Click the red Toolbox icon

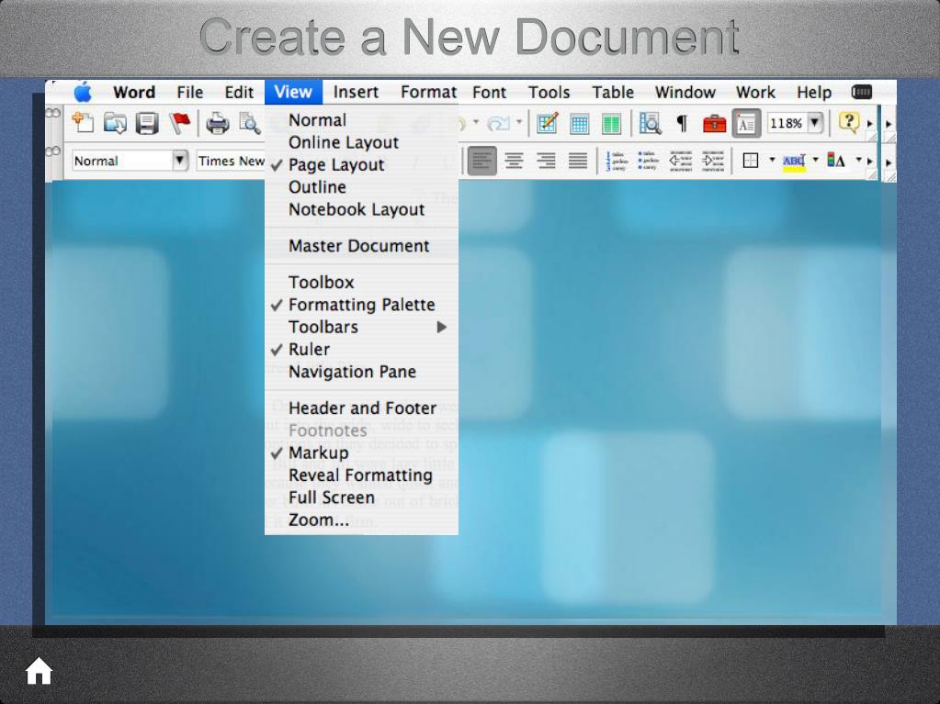[x=714, y=124]
